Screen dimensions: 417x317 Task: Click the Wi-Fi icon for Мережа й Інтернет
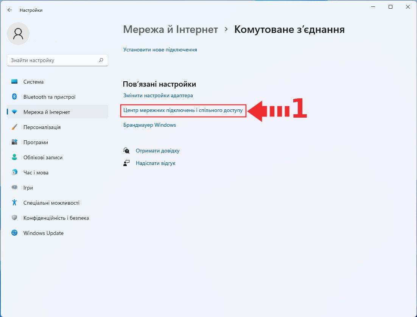coord(14,112)
